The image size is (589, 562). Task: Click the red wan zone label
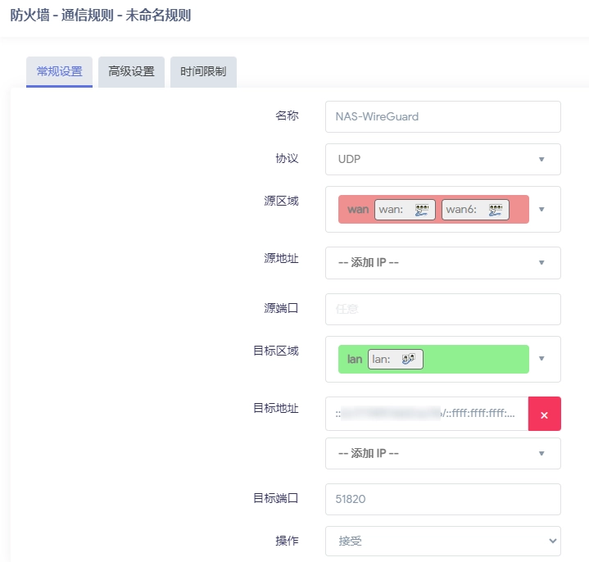point(358,209)
